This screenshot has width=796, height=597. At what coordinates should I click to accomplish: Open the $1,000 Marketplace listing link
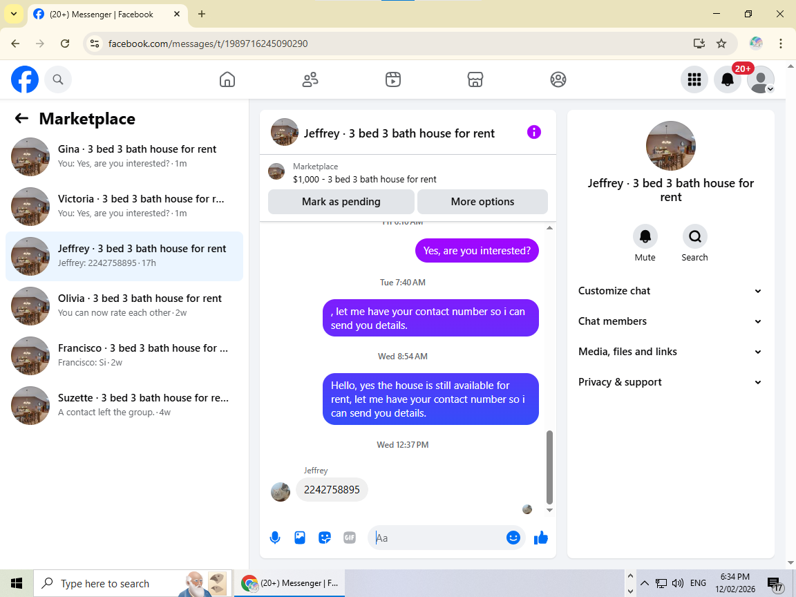click(365, 179)
